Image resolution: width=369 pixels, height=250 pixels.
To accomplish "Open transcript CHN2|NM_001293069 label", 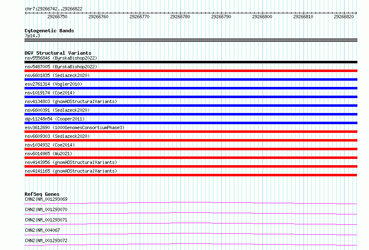I will pos(46,199).
